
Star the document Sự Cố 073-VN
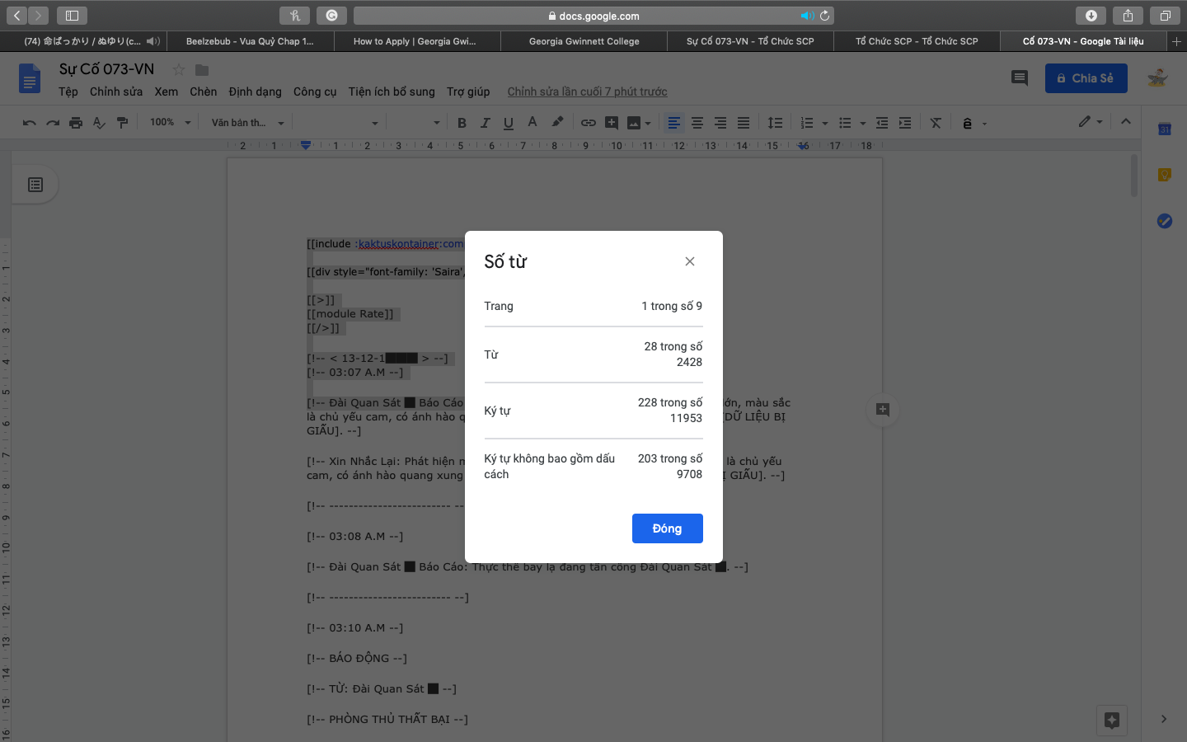click(178, 70)
